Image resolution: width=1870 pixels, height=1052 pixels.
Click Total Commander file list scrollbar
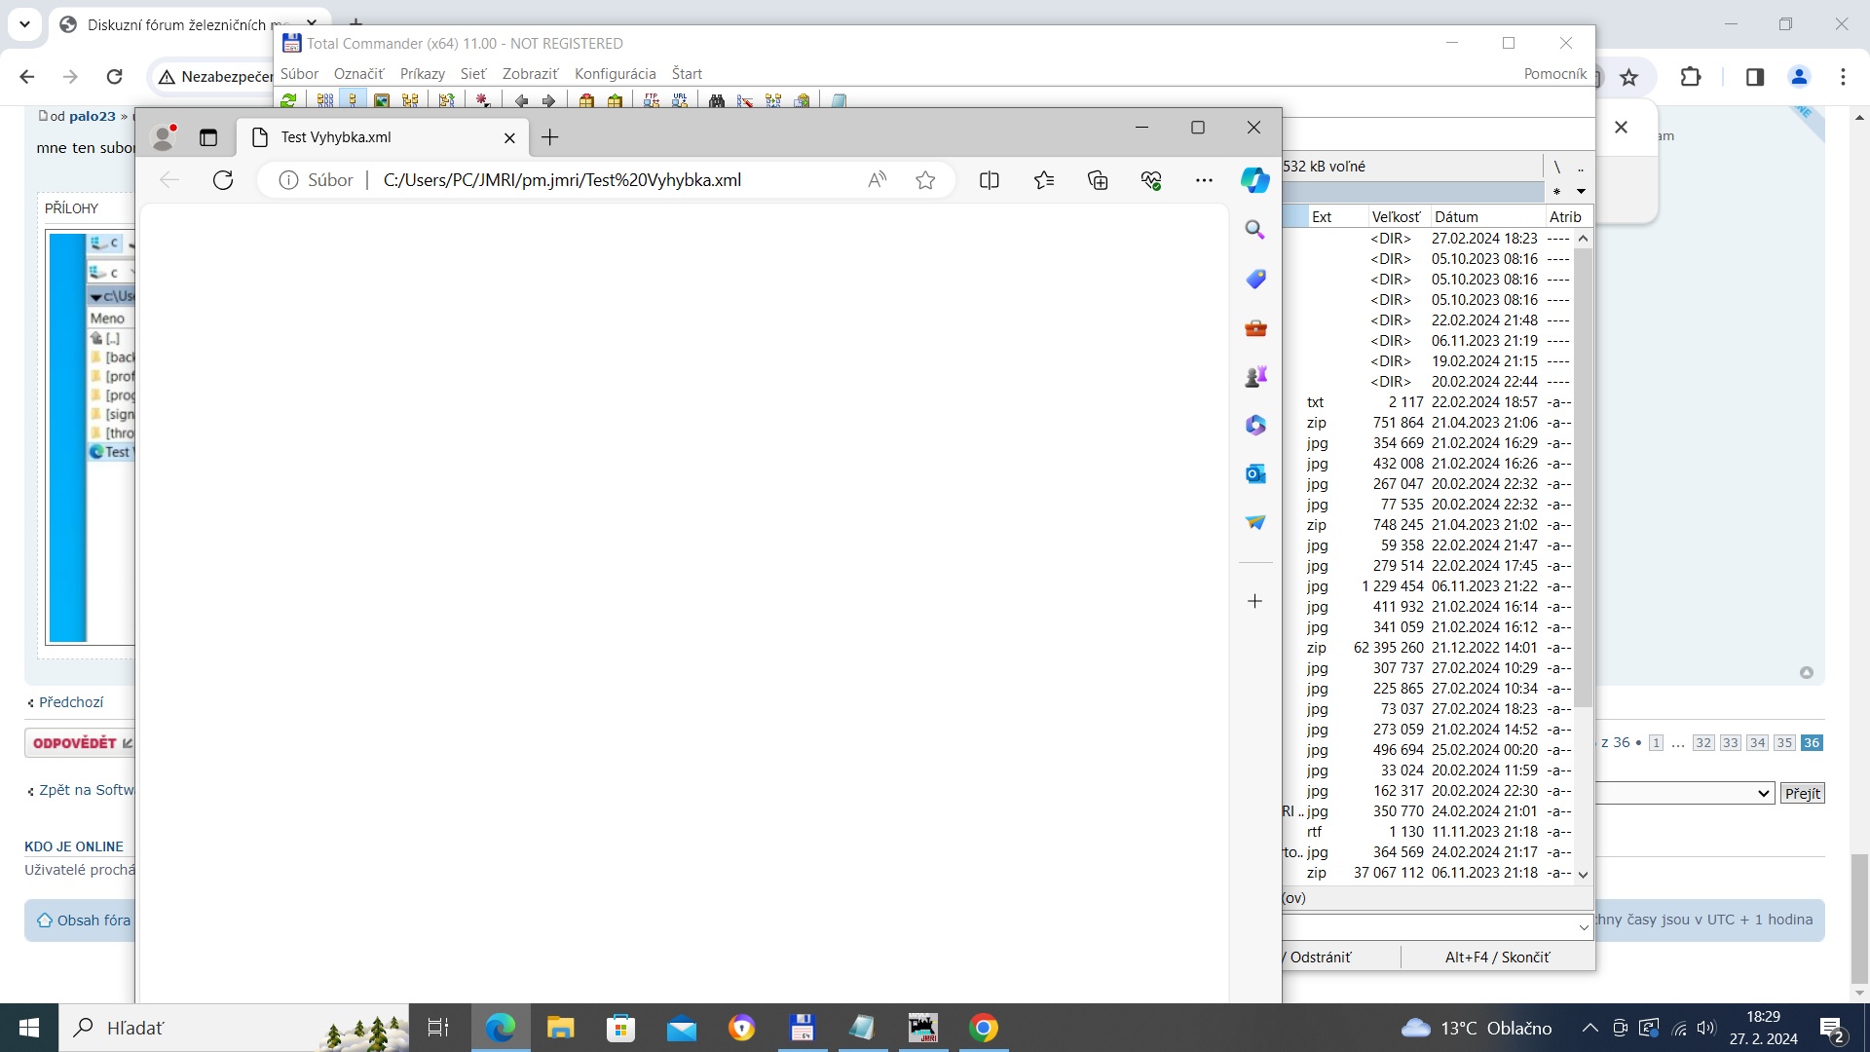(x=1583, y=477)
